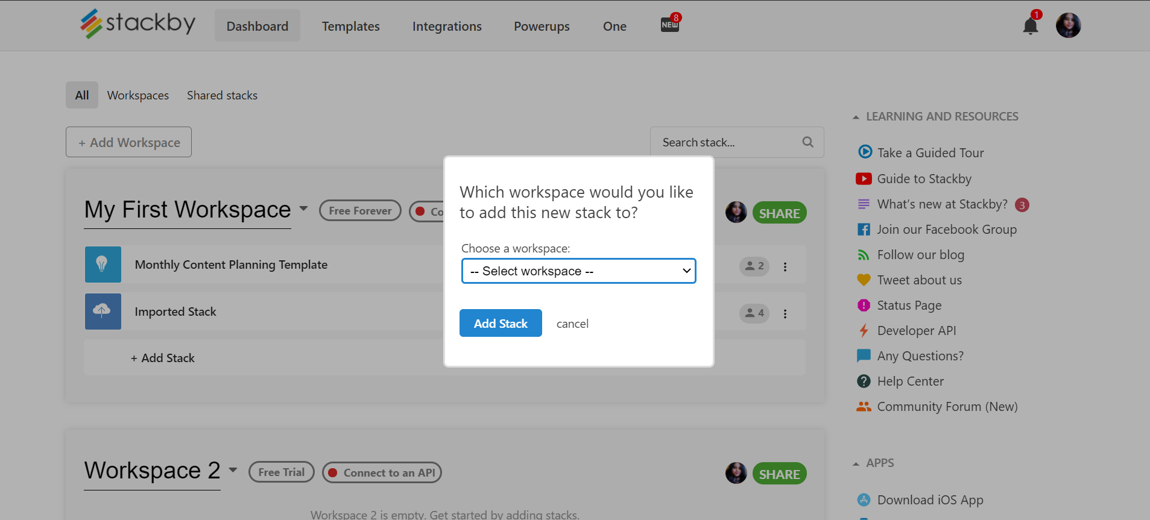Screen dimensions: 1150x520
Task: Click the Tweet about us heart icon
Action: coord(864,280)
